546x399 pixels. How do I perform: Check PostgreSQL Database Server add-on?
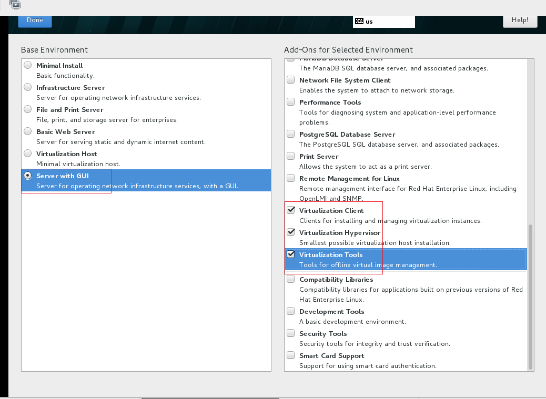(x=290, y=134)
